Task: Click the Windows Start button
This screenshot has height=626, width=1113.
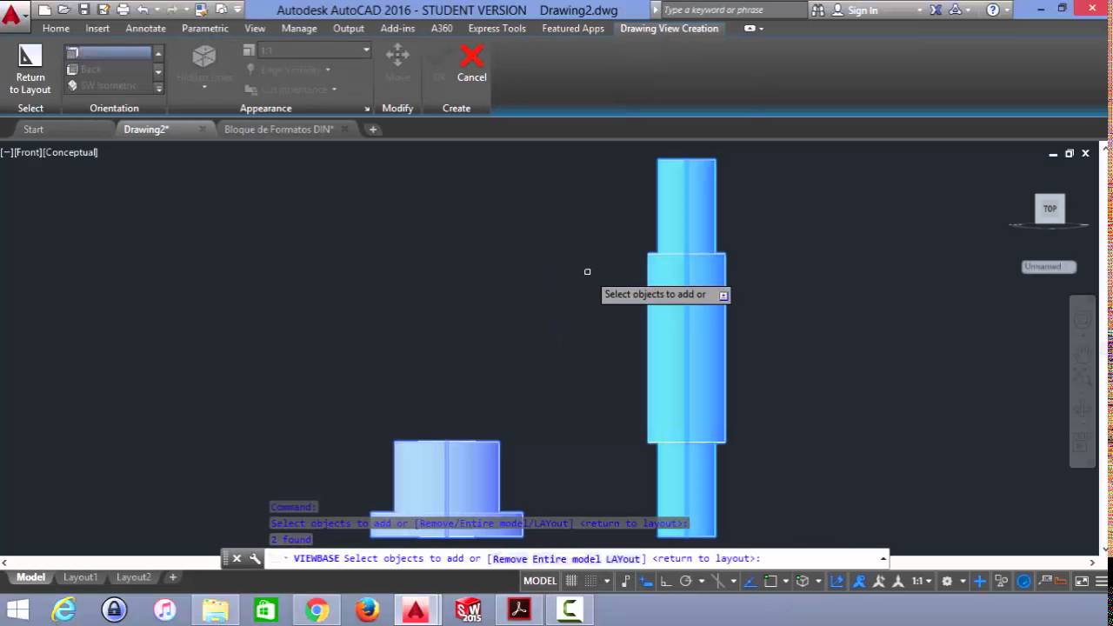Action: (17, 610)
